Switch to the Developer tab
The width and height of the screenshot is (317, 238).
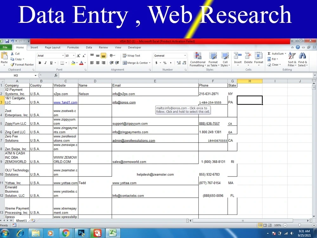click(135, 47)
